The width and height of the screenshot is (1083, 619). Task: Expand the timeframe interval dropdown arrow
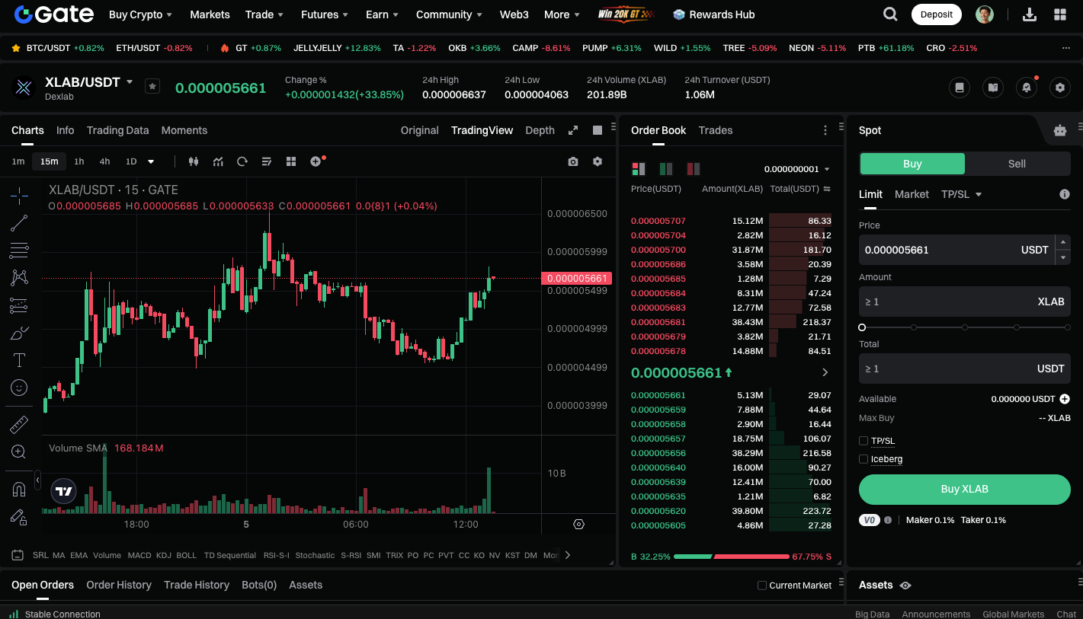pos(151,161)
